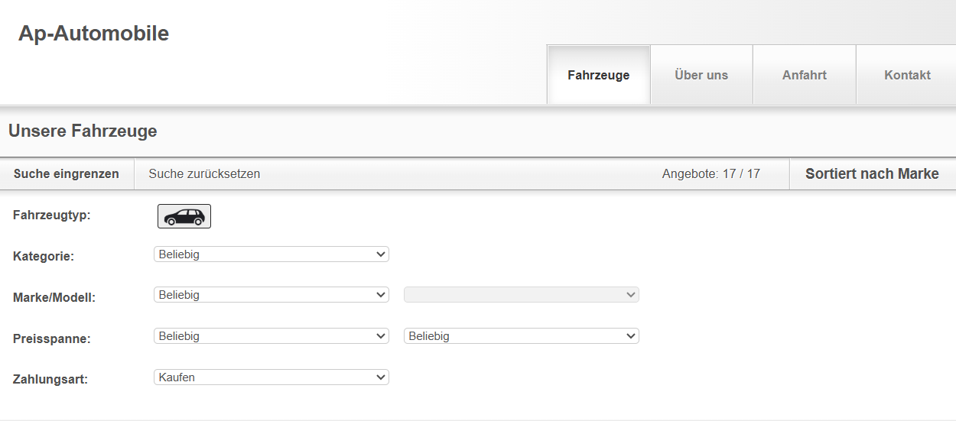This screenshot has width=956, height=421.
Task: Open the Kontakt tab
Action: [907, 75]
